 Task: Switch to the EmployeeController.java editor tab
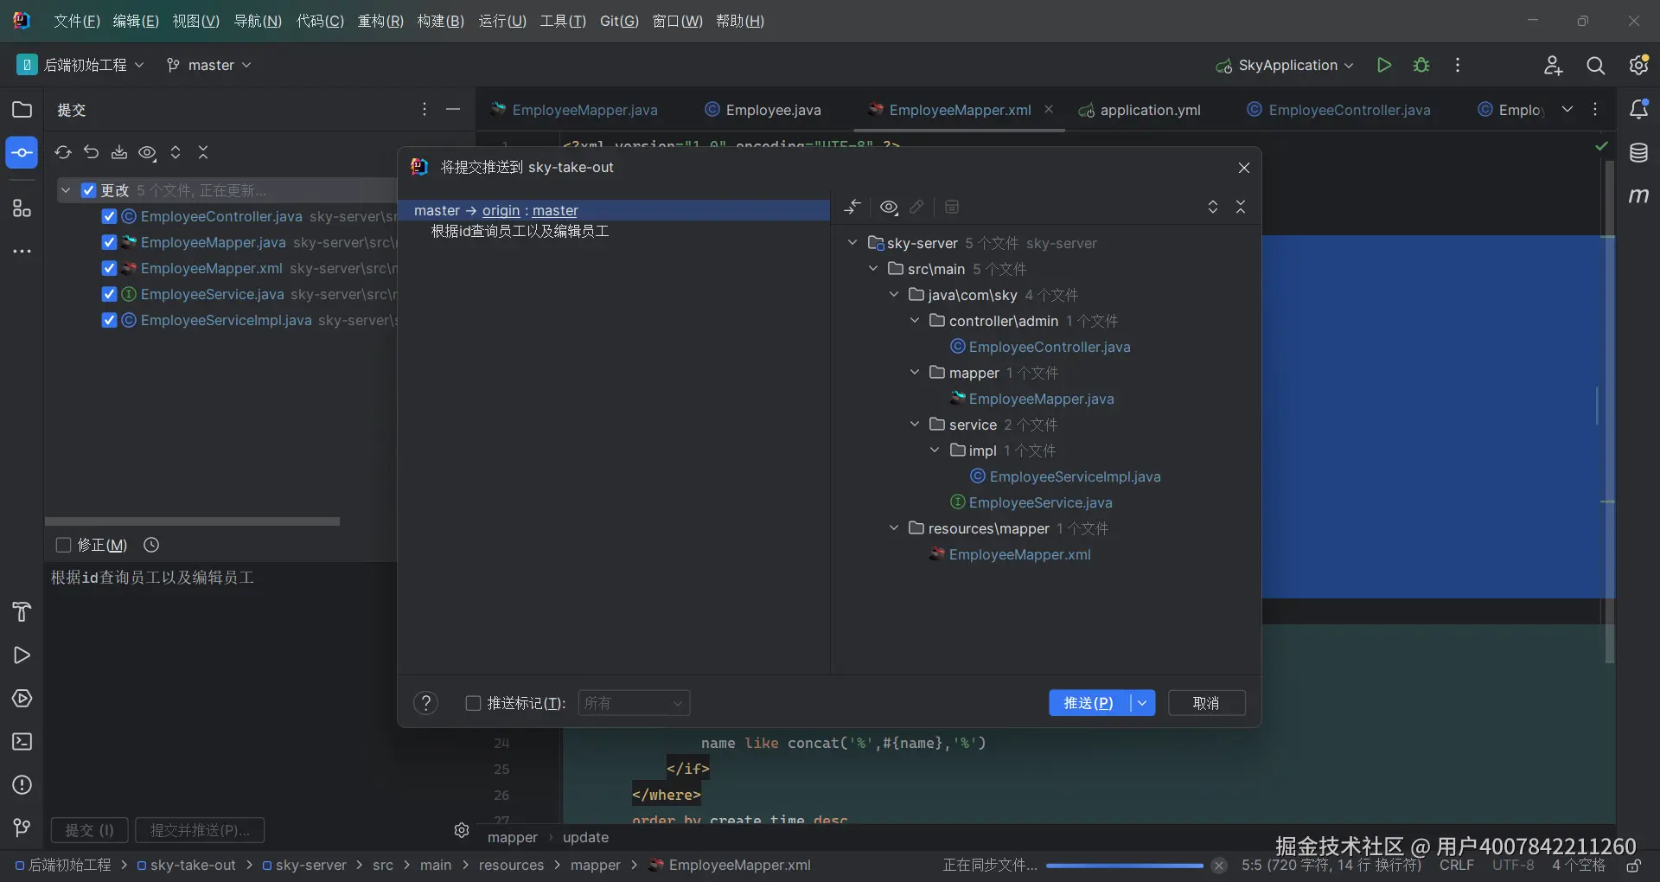[1338, 110]
